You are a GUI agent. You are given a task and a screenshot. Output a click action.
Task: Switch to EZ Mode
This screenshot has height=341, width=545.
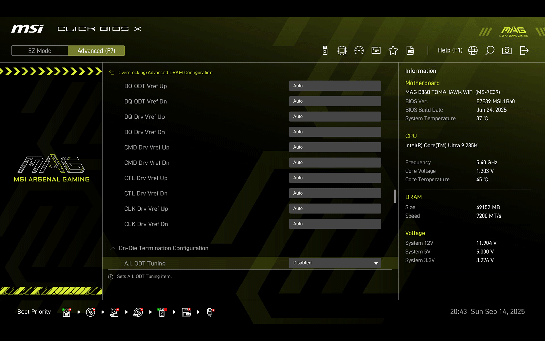[x=40, y=51]
